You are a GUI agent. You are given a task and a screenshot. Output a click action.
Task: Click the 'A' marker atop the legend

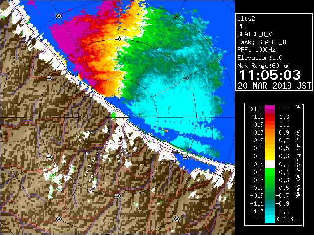(298, 106)
